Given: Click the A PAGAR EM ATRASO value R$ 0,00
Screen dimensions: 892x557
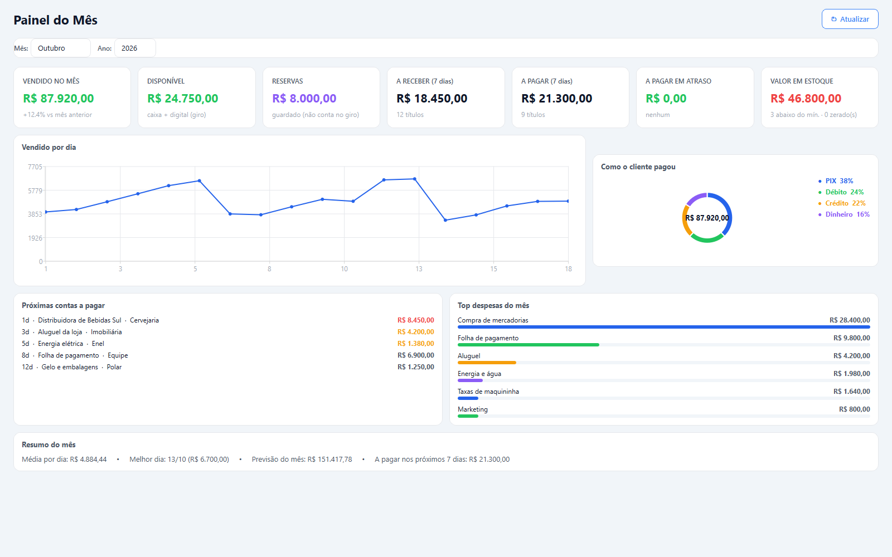Looking at the screenshot, I should click(666, 99).
